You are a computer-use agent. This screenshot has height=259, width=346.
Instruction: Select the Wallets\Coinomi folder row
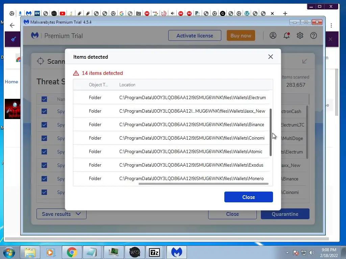click(172, 138)
